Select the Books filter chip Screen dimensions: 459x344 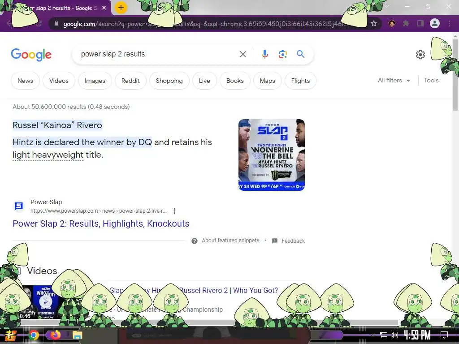(235, 81)
